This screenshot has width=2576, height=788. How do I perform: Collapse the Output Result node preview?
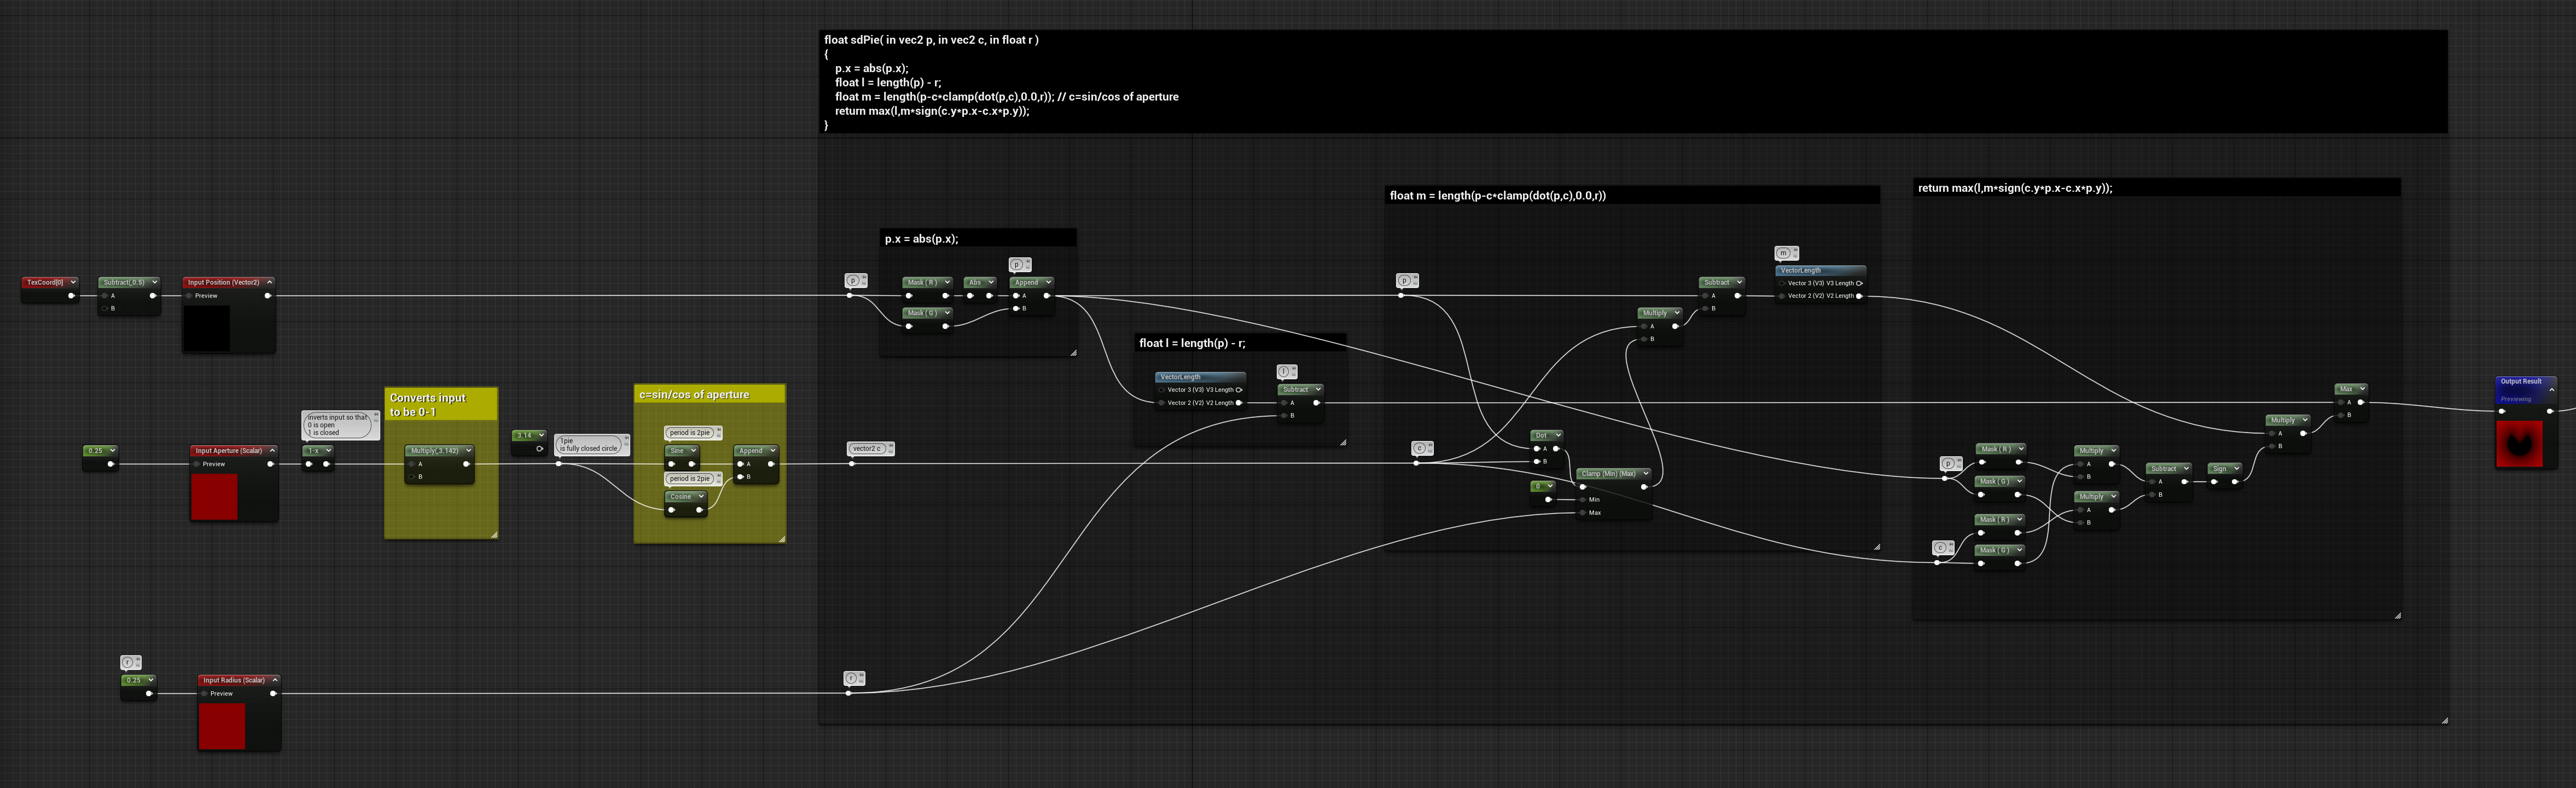pyautogui.click(x=2551, y=389)
